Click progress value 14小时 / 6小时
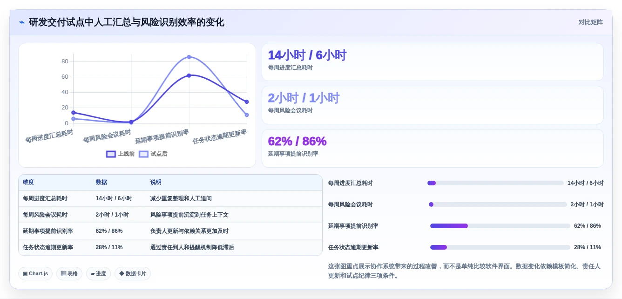The image size is (622, 299). [586, 183]
